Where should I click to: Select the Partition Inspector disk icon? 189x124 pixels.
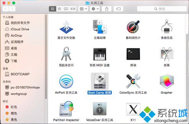[66, 109]
